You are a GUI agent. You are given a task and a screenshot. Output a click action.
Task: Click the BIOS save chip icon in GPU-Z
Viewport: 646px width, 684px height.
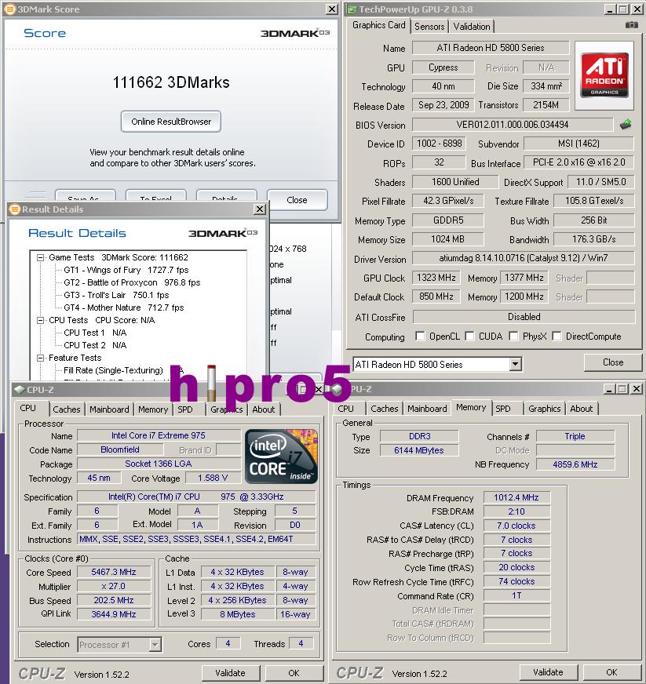(x=626, y=124)
